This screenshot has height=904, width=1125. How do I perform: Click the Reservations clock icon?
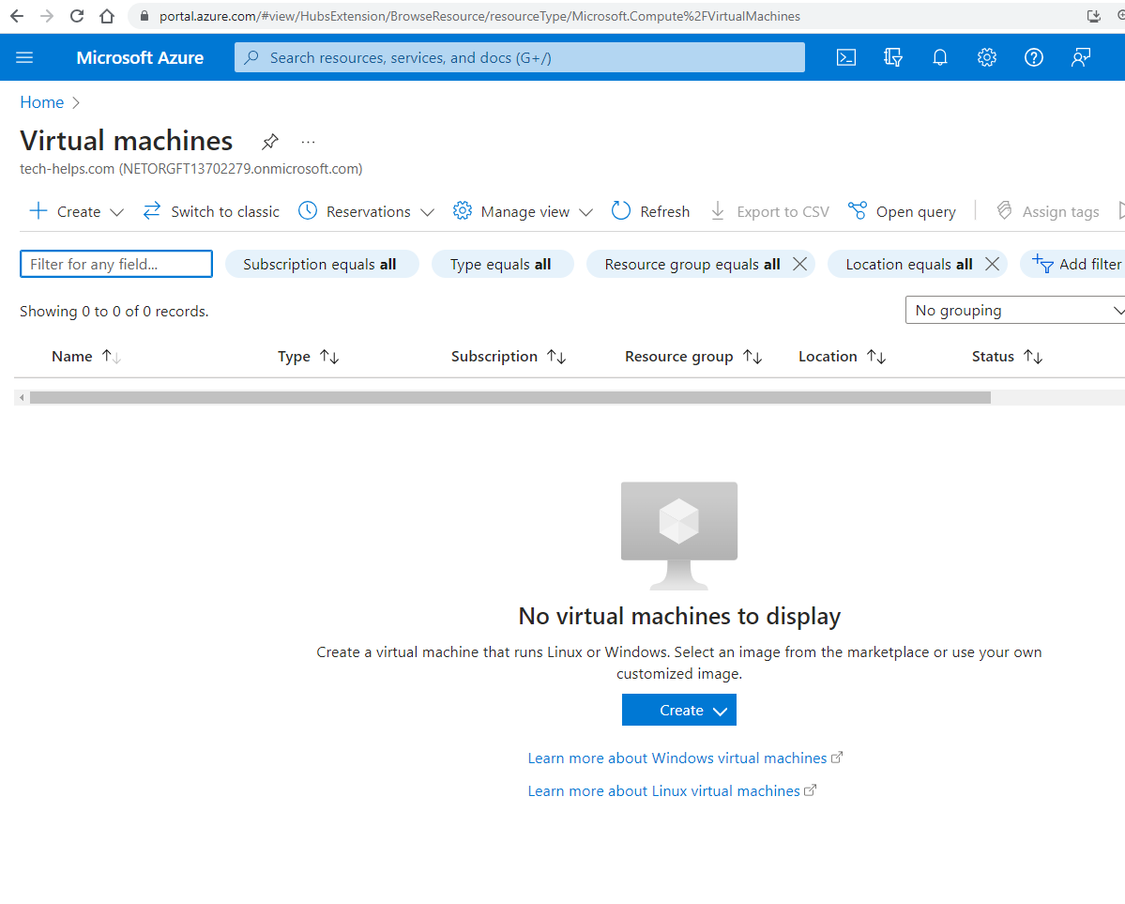pos(308,211)
